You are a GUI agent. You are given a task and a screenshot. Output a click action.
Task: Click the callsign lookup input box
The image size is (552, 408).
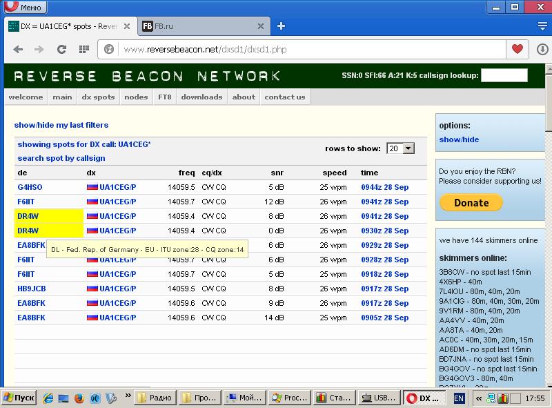504,75
